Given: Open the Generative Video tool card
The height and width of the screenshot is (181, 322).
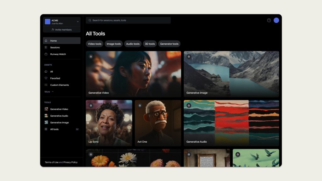Looking at the screenshot, I should 133,74.
